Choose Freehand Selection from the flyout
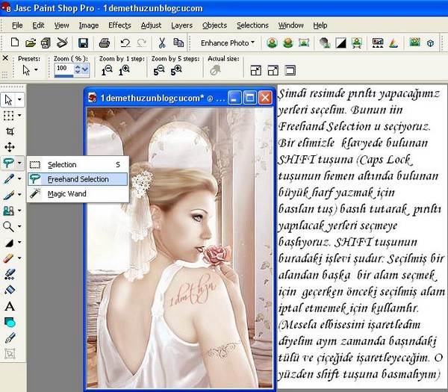448x392 pixels. point(78,179)
